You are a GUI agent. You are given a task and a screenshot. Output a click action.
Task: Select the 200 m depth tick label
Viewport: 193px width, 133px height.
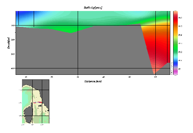click(13, 40)
